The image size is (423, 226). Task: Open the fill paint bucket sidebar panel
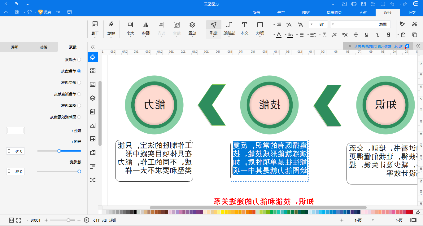point(93,57)
